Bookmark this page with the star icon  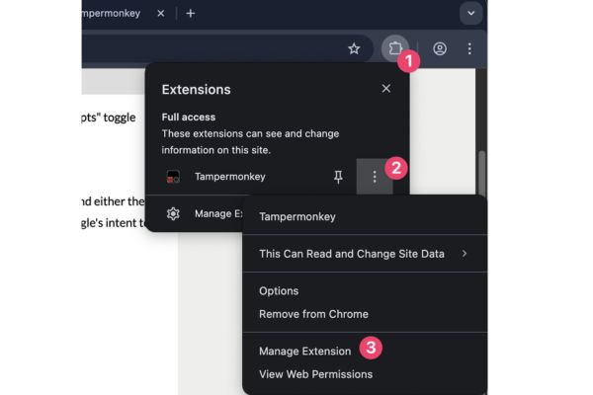pos(354,48)
